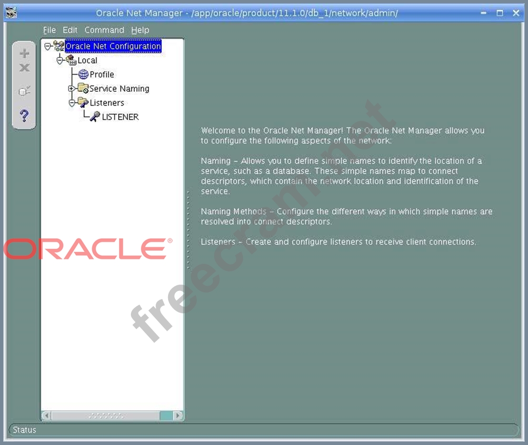Select the Service Naming tree item

point(120,88)
